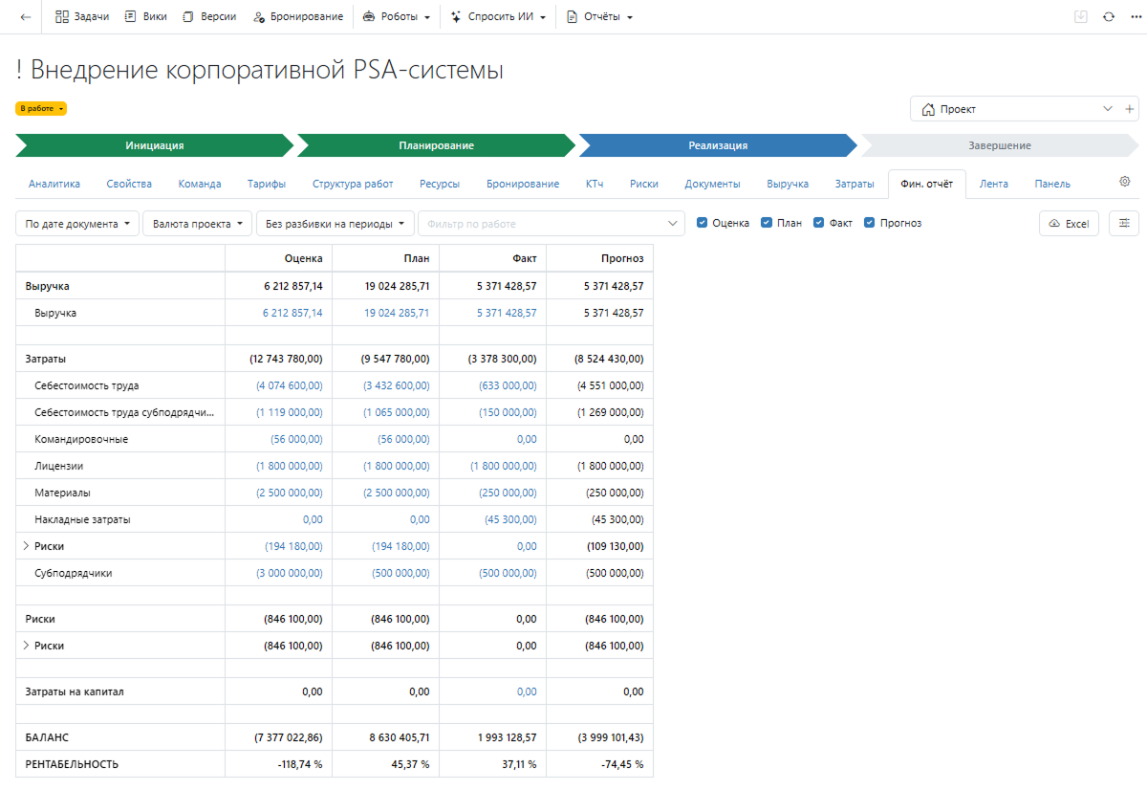The height and width of the screenshot is (812, 1147).
Task: Switch to the КТч tab
Action: tap(595, 184)
